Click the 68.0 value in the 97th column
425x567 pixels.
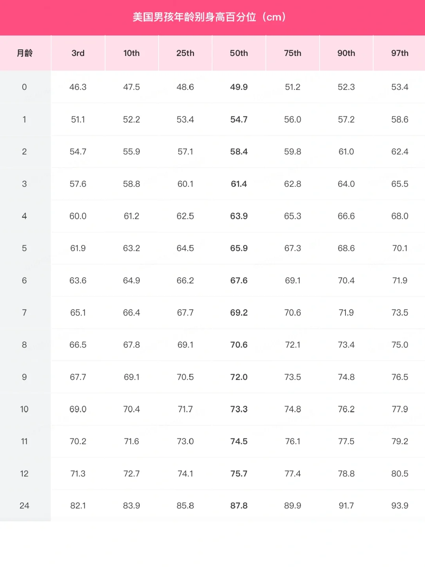[x=400, y=216]
